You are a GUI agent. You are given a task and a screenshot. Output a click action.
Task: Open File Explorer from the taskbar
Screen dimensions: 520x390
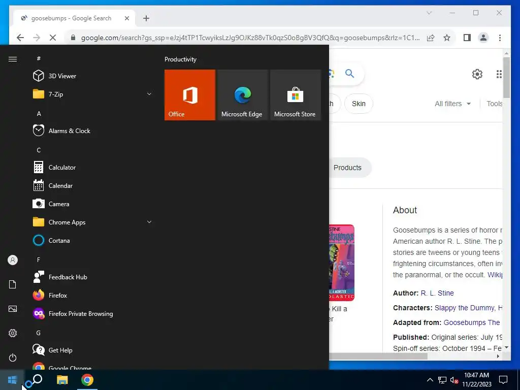[x=62, y=380]
